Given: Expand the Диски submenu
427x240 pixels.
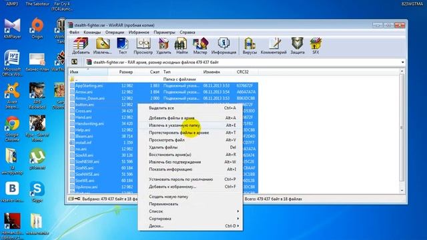Looking at the screenshot, I should pyautogui.click(x=190, y=226).
